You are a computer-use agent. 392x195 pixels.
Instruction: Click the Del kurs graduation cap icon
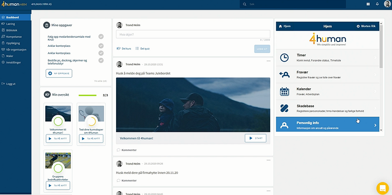pyautogui.click(x=119, y=48)
